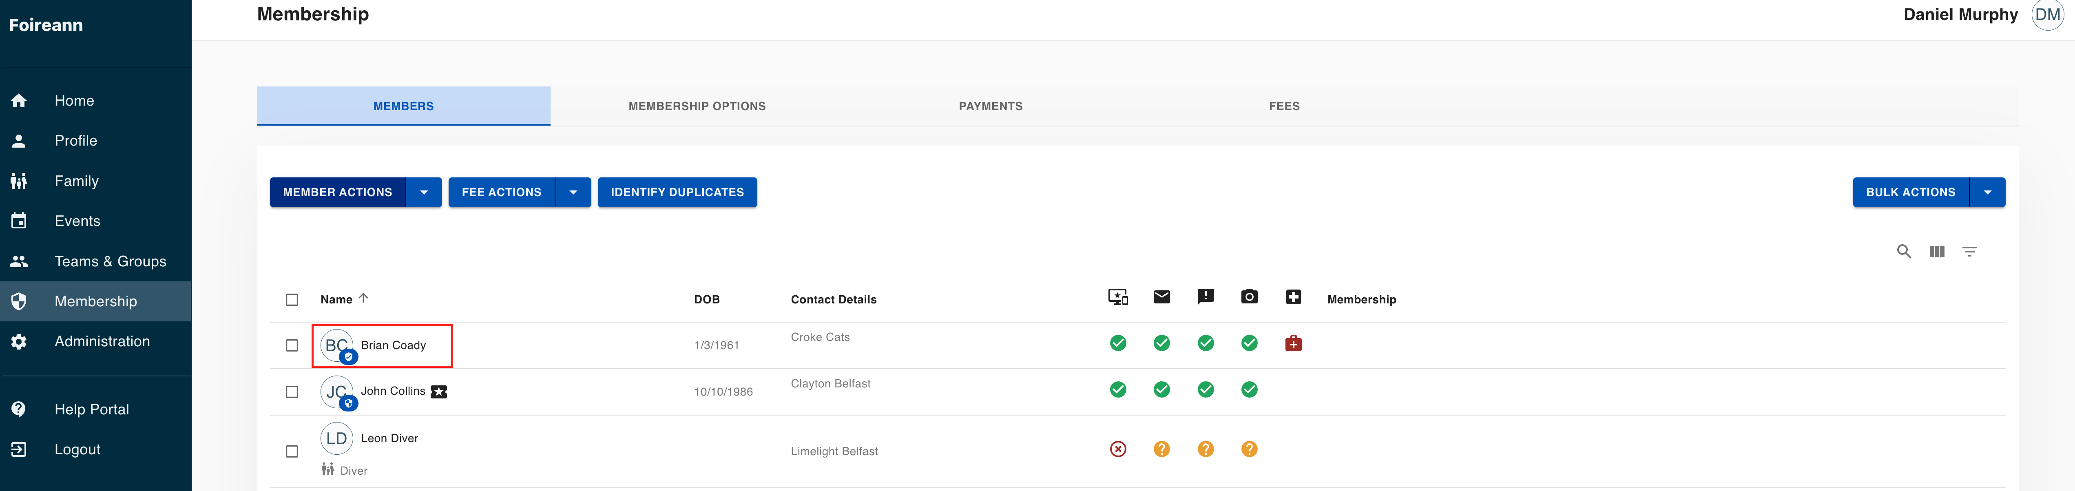Click the JC avatar of John Collins
Viewport: 2075px width, 491px height.
tap(337, 392)
